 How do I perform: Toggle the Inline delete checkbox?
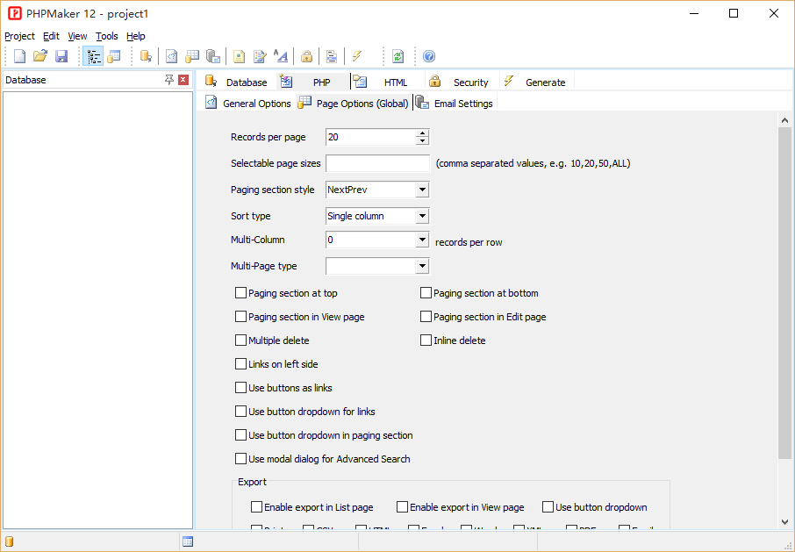coord(426,341)
